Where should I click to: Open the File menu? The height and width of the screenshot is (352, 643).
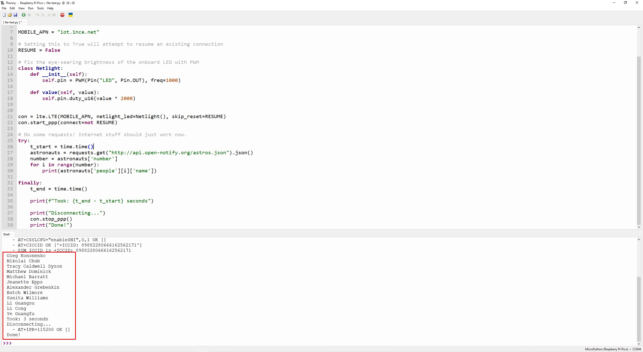point(4,8)
